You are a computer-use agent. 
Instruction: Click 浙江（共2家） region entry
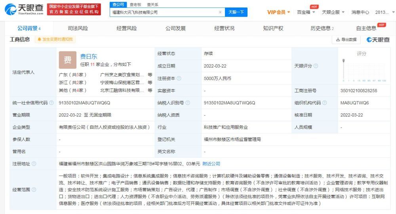(73, 83)
